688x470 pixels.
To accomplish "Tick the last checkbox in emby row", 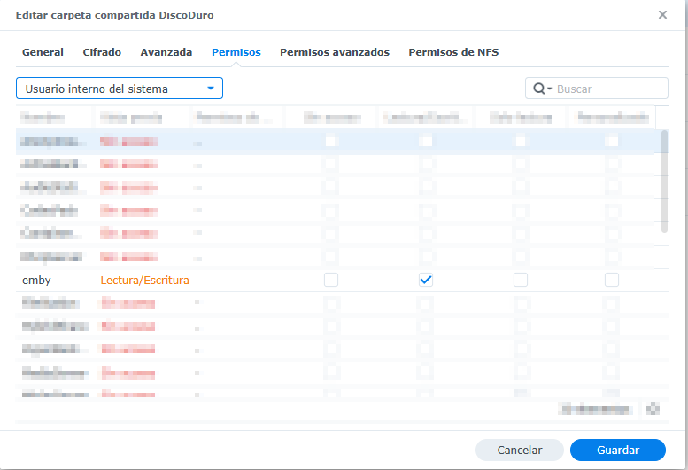I will tap(612, 280).
